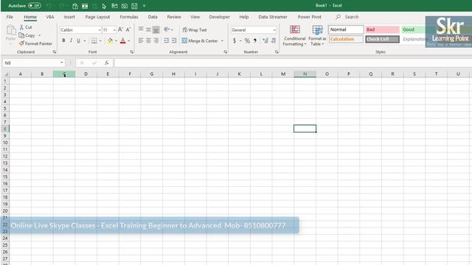Click the Orientation text angle icon
472x265 pixels.
167,29
